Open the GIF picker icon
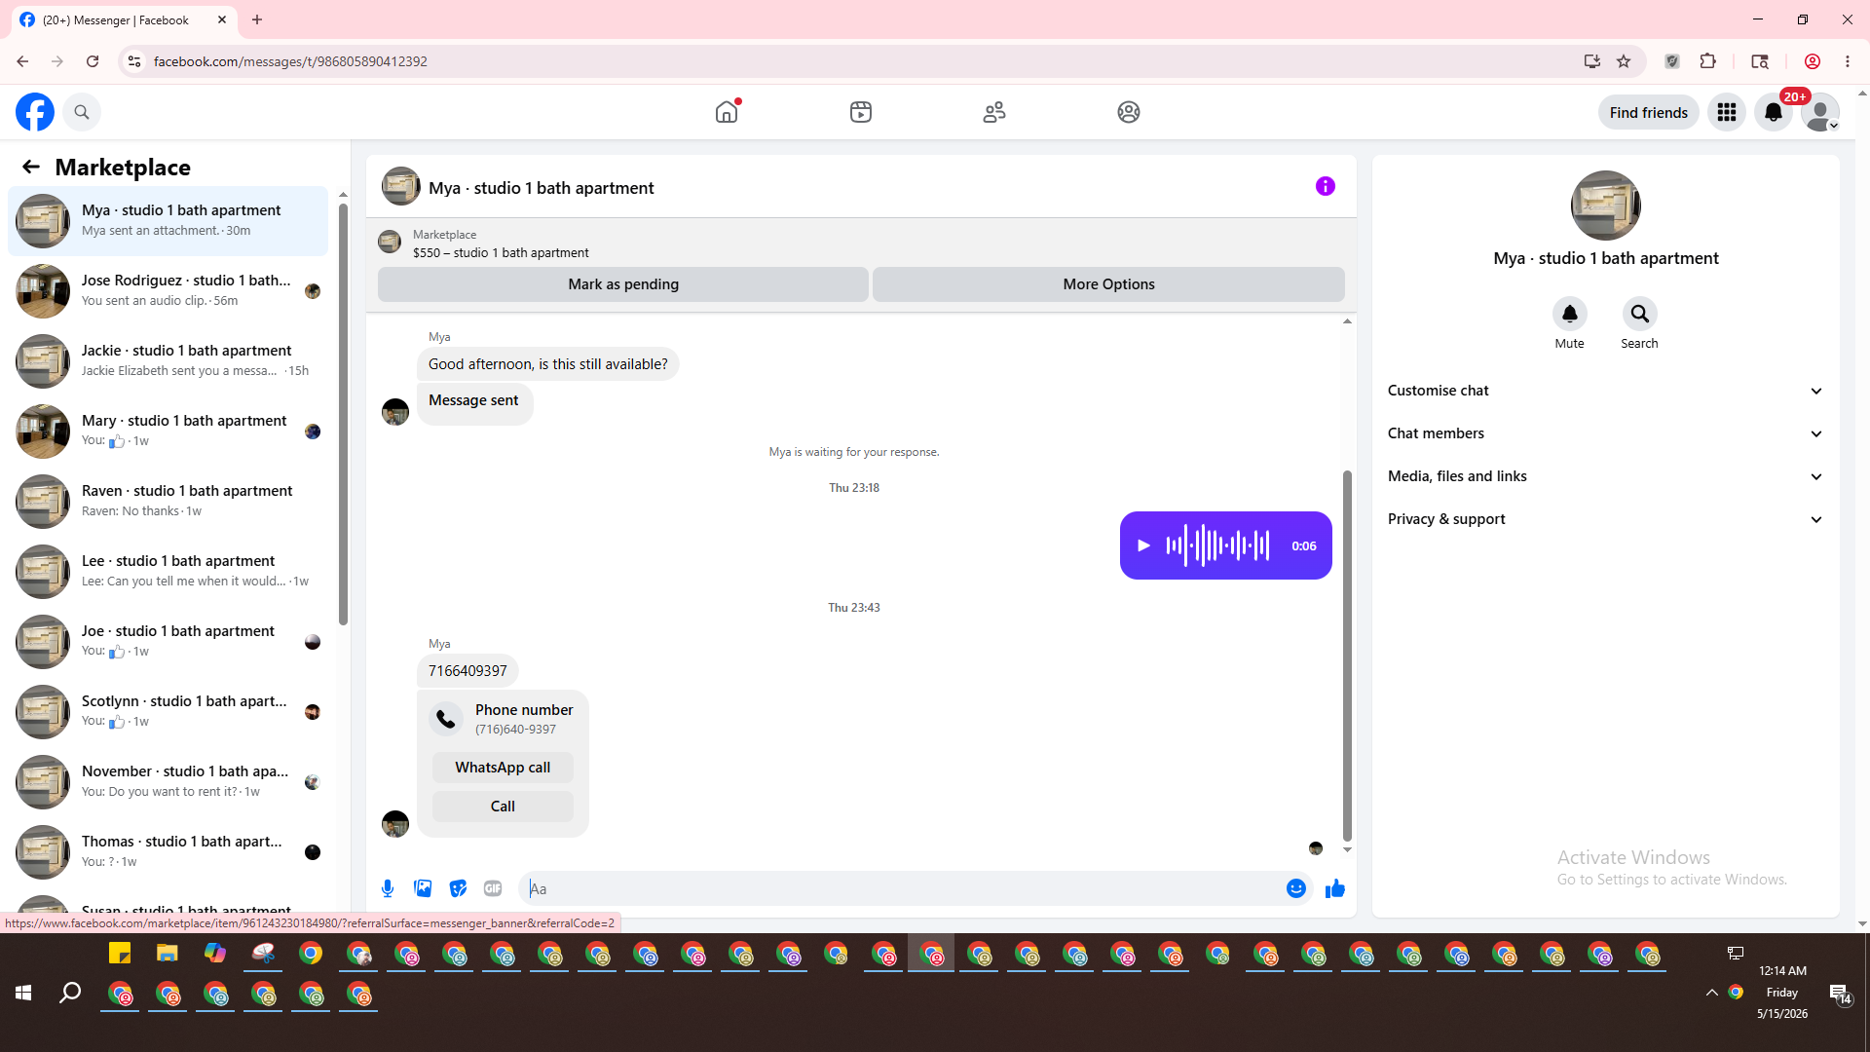The height and width of the screenshot is (1052, 1870). [493, 888]
